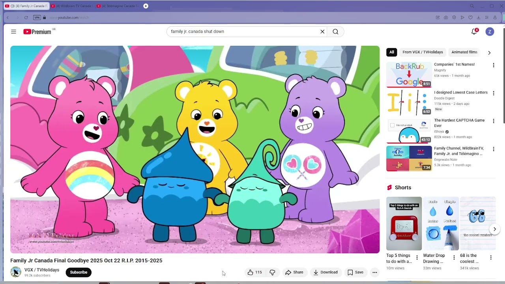Add the page to bookmarks with the heart

click(470, 17)
